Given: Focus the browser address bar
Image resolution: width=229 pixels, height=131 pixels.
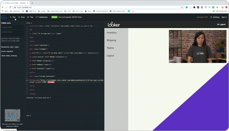Looking at the screenshot, I should click(98, 7).
